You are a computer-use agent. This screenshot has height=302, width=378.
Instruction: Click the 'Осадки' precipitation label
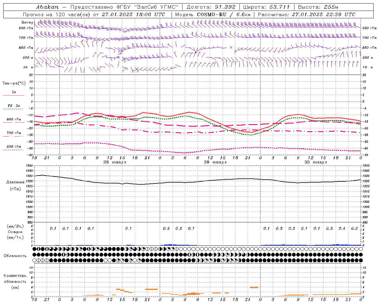15,232
